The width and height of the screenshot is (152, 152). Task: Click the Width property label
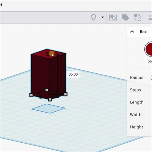(x=136, y=115)
